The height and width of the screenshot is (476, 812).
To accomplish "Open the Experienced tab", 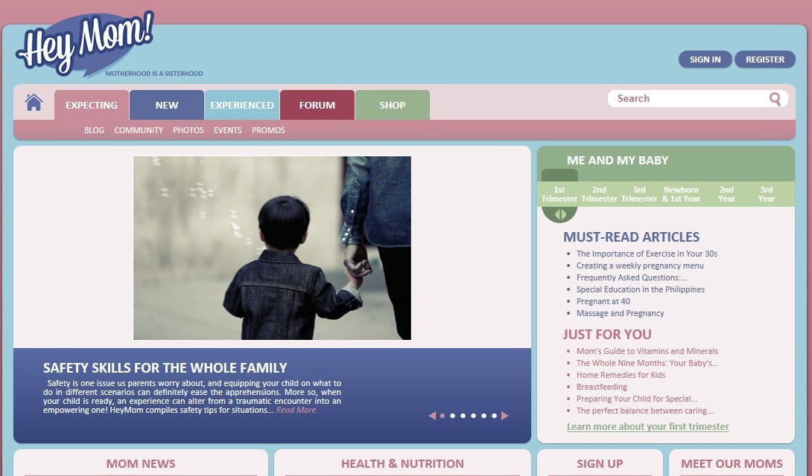I will coord(242,105).
